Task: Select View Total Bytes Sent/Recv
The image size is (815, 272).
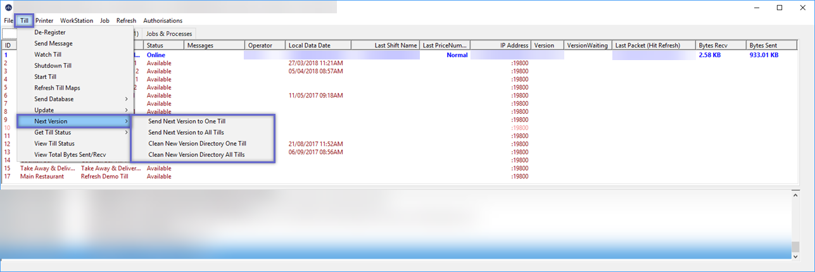Action: pyautogui.click(x=70, y=154)
